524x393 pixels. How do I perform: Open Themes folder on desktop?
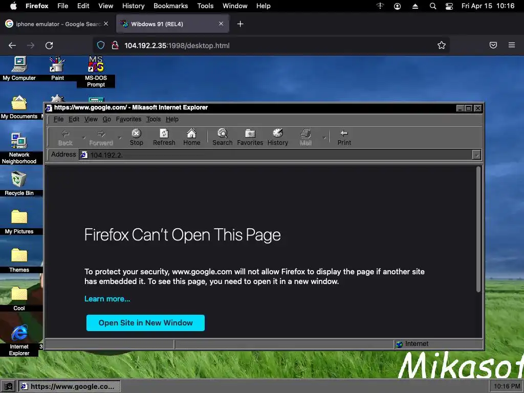(x=19, y=260)
